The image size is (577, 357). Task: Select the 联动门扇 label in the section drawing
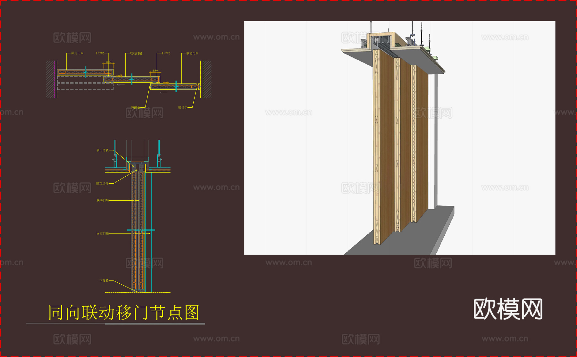pyautogui.click(x=103, y=200)
